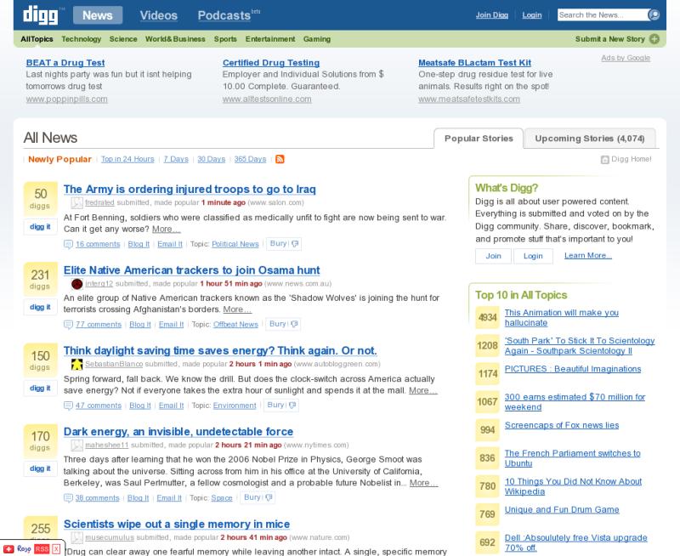Open 'PICTURES : Beautiful Imaginations' link
The width and height of the screenshot is (680, 556).
pos(572,369)
